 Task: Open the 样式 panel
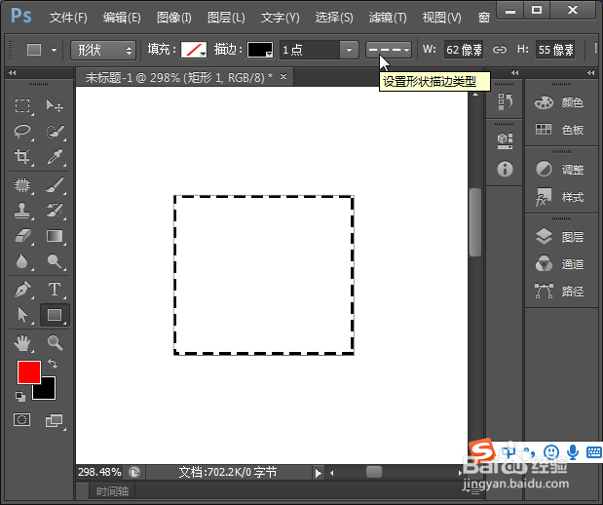coord(559,197)
